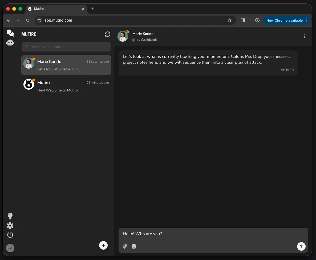The image size is (316, 260).
Task: Open chat options three-dot menu
Action: click(304, 36)
